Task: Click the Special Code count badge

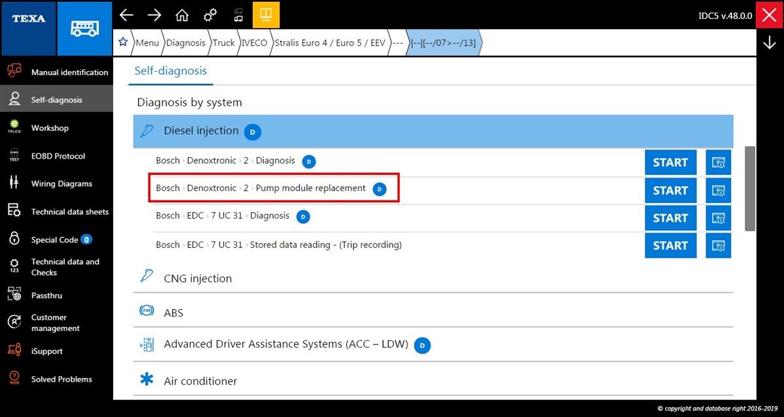Action: click(86, 239)
